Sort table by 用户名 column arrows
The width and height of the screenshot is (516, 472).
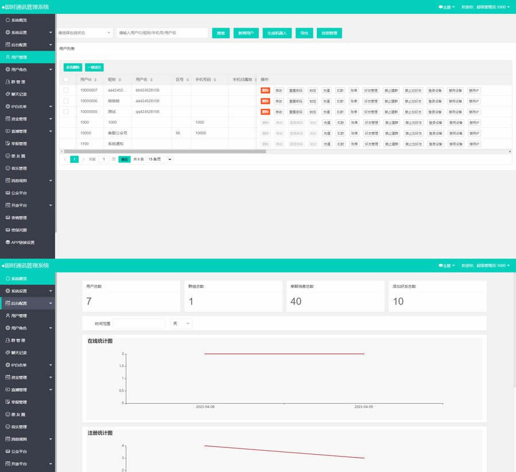[152, 80]
